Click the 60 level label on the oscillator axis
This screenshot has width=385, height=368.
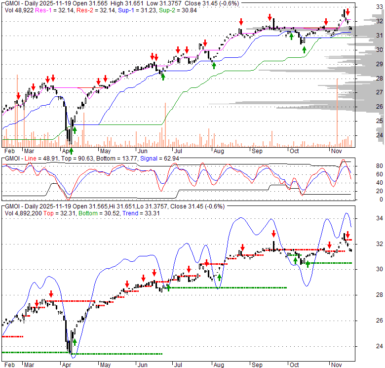380,174
